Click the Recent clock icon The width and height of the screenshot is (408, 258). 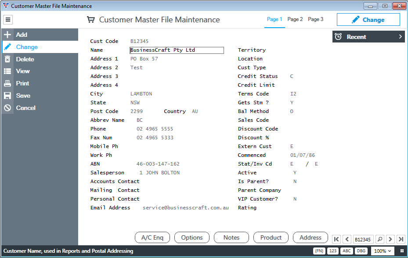(x=338, y=37)
